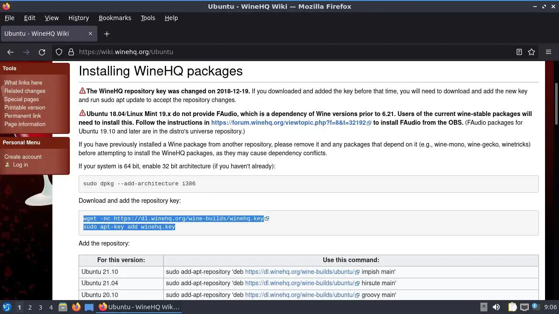Click the Firefox reload page button

tap(42, 52)
